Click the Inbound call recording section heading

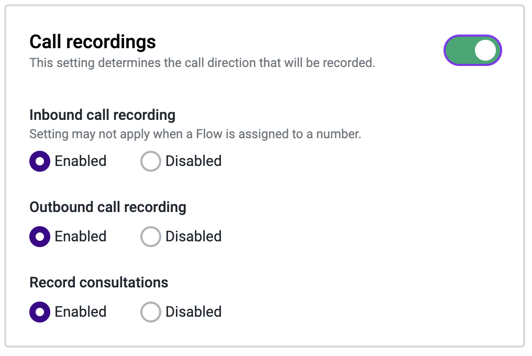tap(102, 115)
